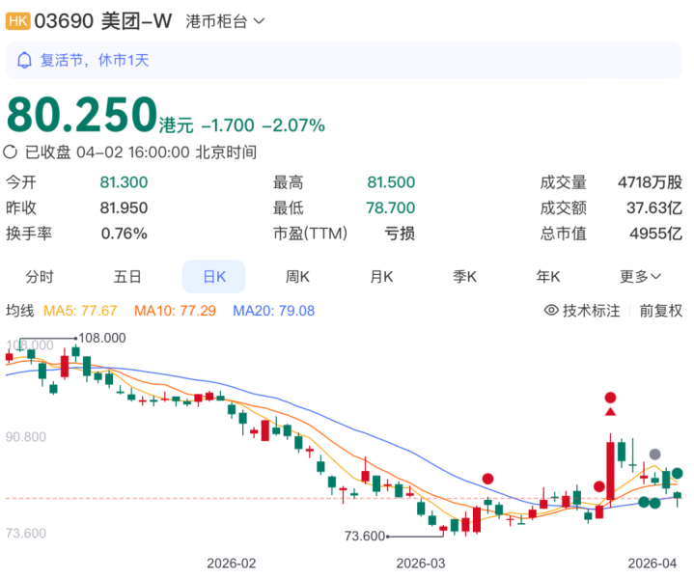Click the MA10: 77.29 indicator label
694x579 pixels.
click(x=176, y=311)
